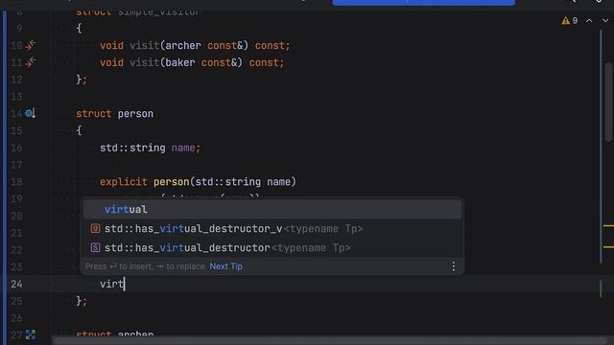This screenshot has height=345, width=614.
Task: Click 'explicit person(std::string name)' line
Action: point(199,182)
